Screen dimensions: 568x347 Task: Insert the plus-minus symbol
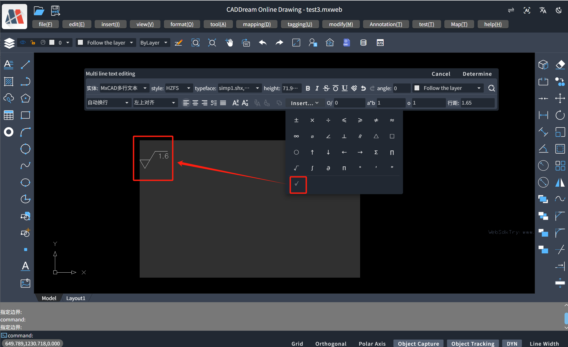pyautogui.click(x=296, y=120)
